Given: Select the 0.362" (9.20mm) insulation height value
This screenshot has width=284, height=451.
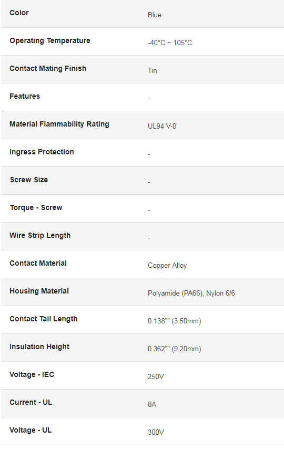Looking at the screenshot, I should point(174,349).
